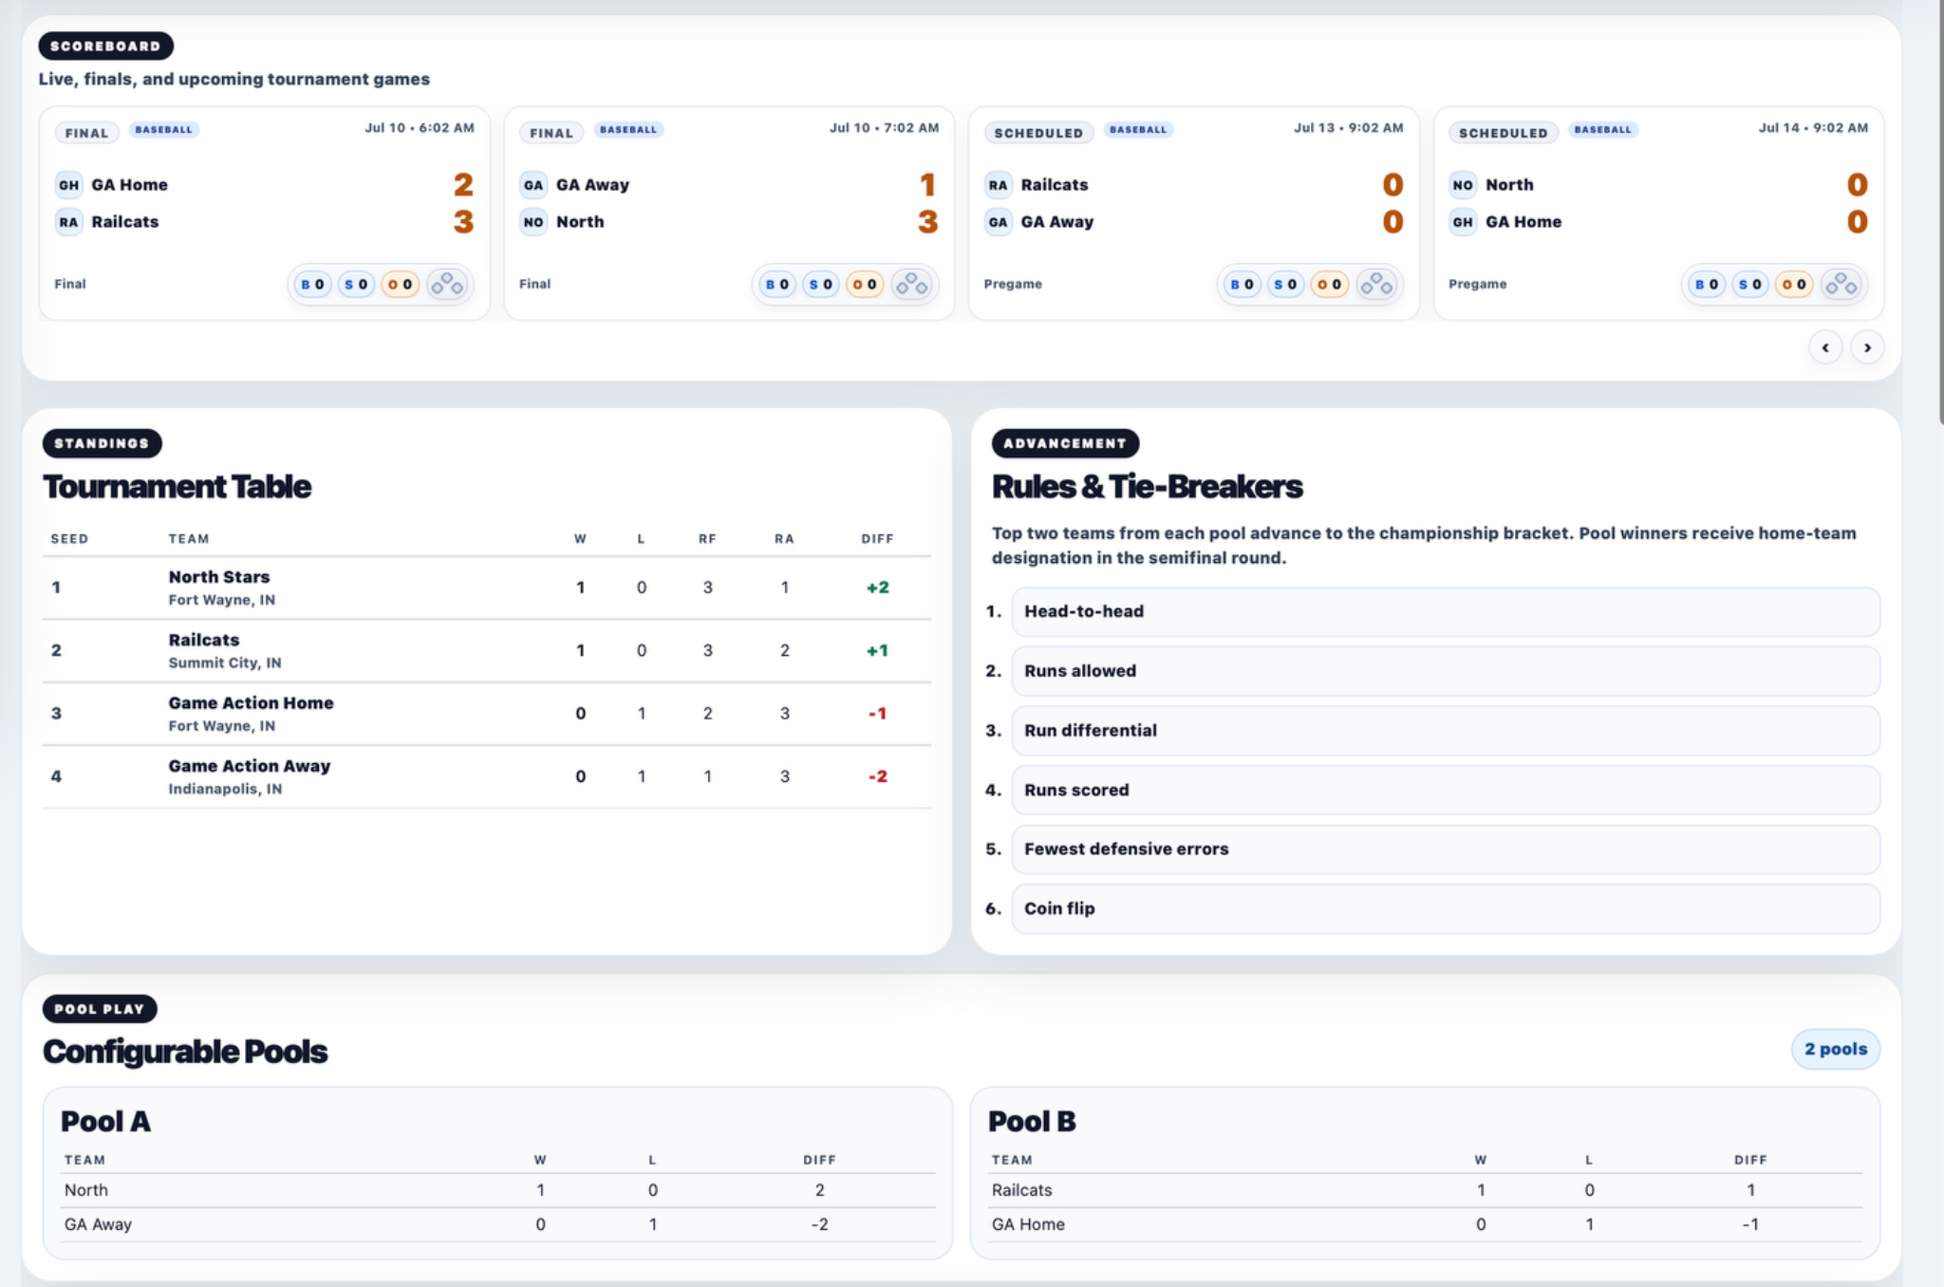Click GA team badge in the Jul 13 game
This screenshot has width=1944, height=1287.
998,222
